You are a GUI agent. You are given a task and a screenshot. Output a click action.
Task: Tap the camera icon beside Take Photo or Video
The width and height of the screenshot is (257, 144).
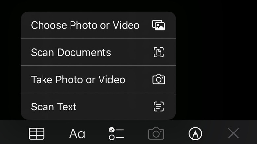point(158,79)
